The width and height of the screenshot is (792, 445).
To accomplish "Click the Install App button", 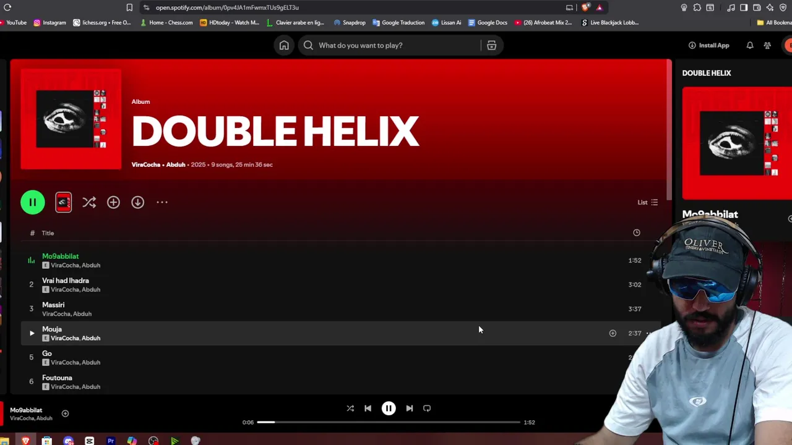I will pyautogui.click(x=709, y=45).
